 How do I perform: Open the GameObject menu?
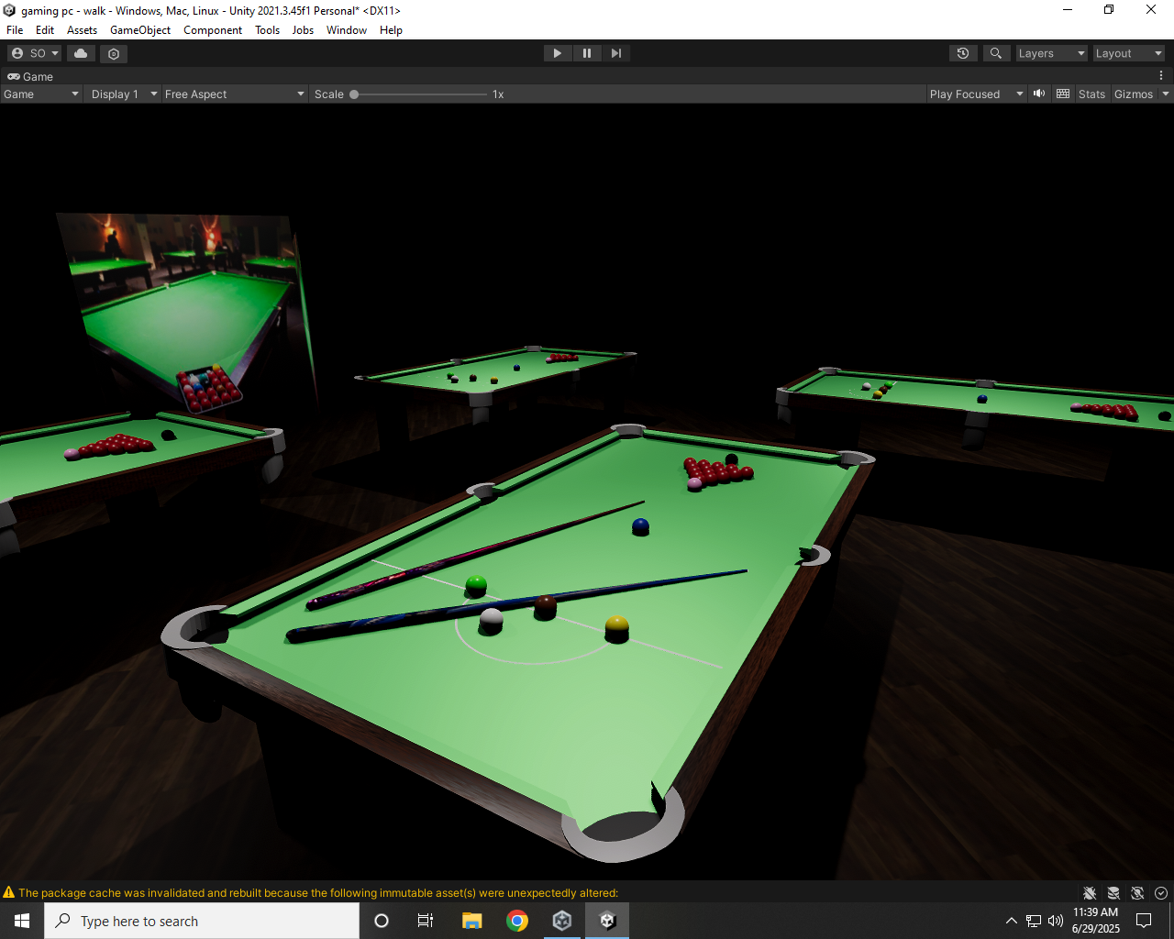[x=140, y=30]
